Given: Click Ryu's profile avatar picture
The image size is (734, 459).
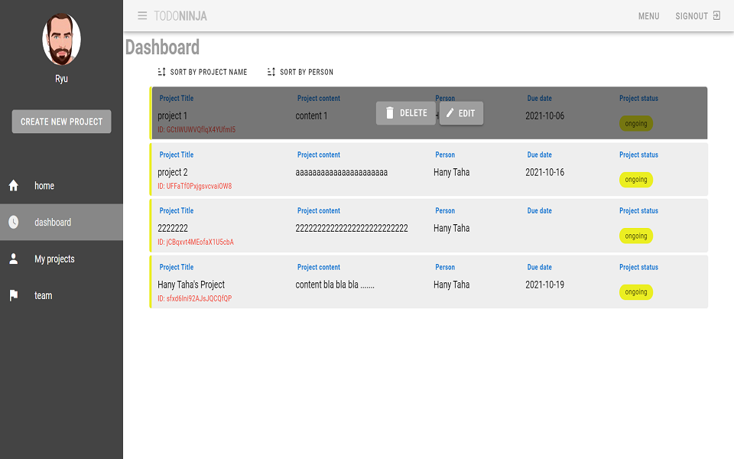Looking at the screenshot, I should pos(61,39).
